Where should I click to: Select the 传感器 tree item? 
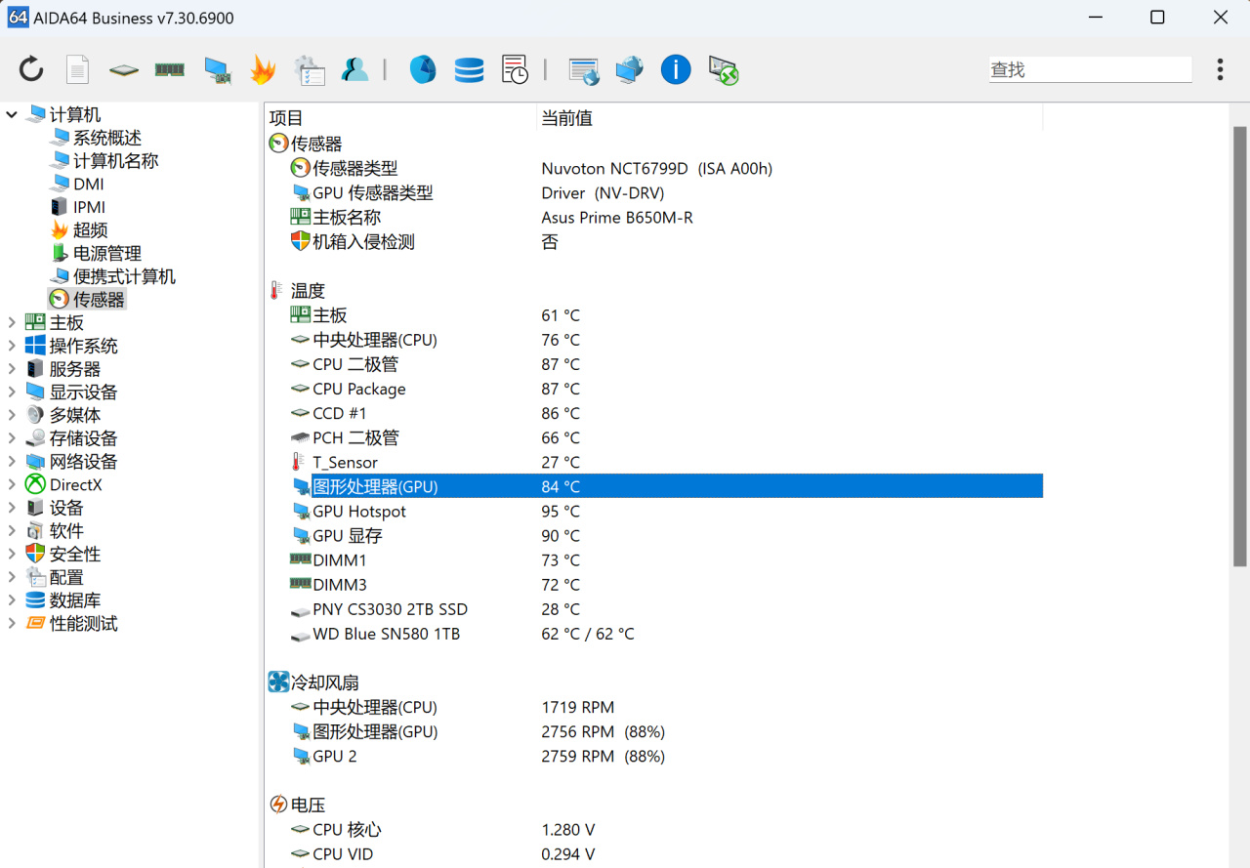[99, 300]
